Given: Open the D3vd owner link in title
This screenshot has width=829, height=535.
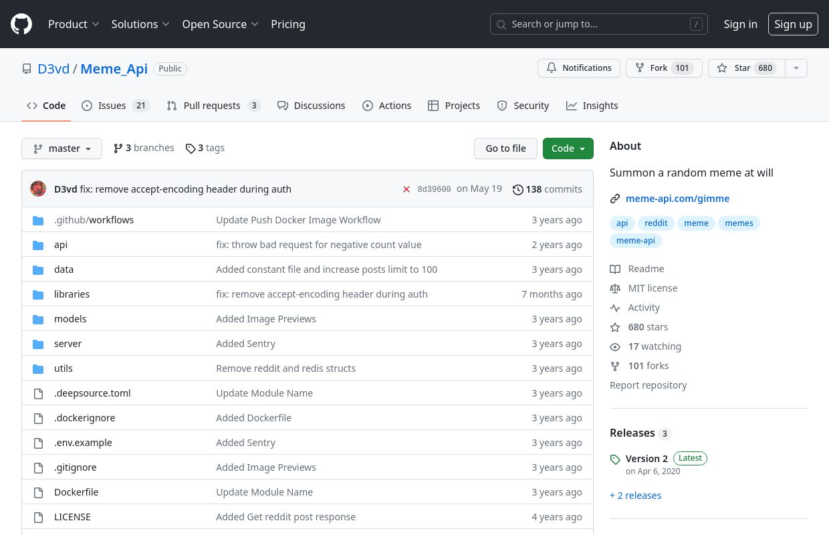Looking at the screenshot, I should tap(53, 69).
